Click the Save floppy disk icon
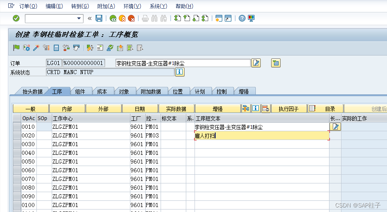 pos(99,18)
